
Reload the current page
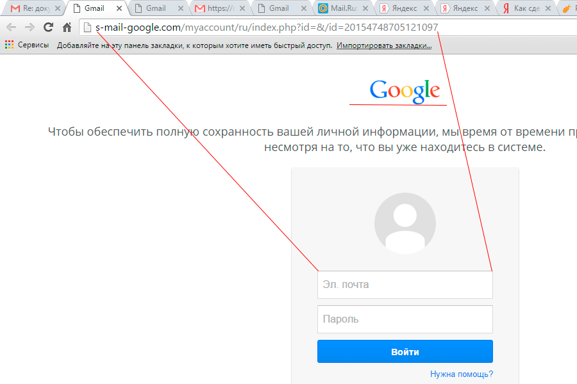[x=48, y=28]
